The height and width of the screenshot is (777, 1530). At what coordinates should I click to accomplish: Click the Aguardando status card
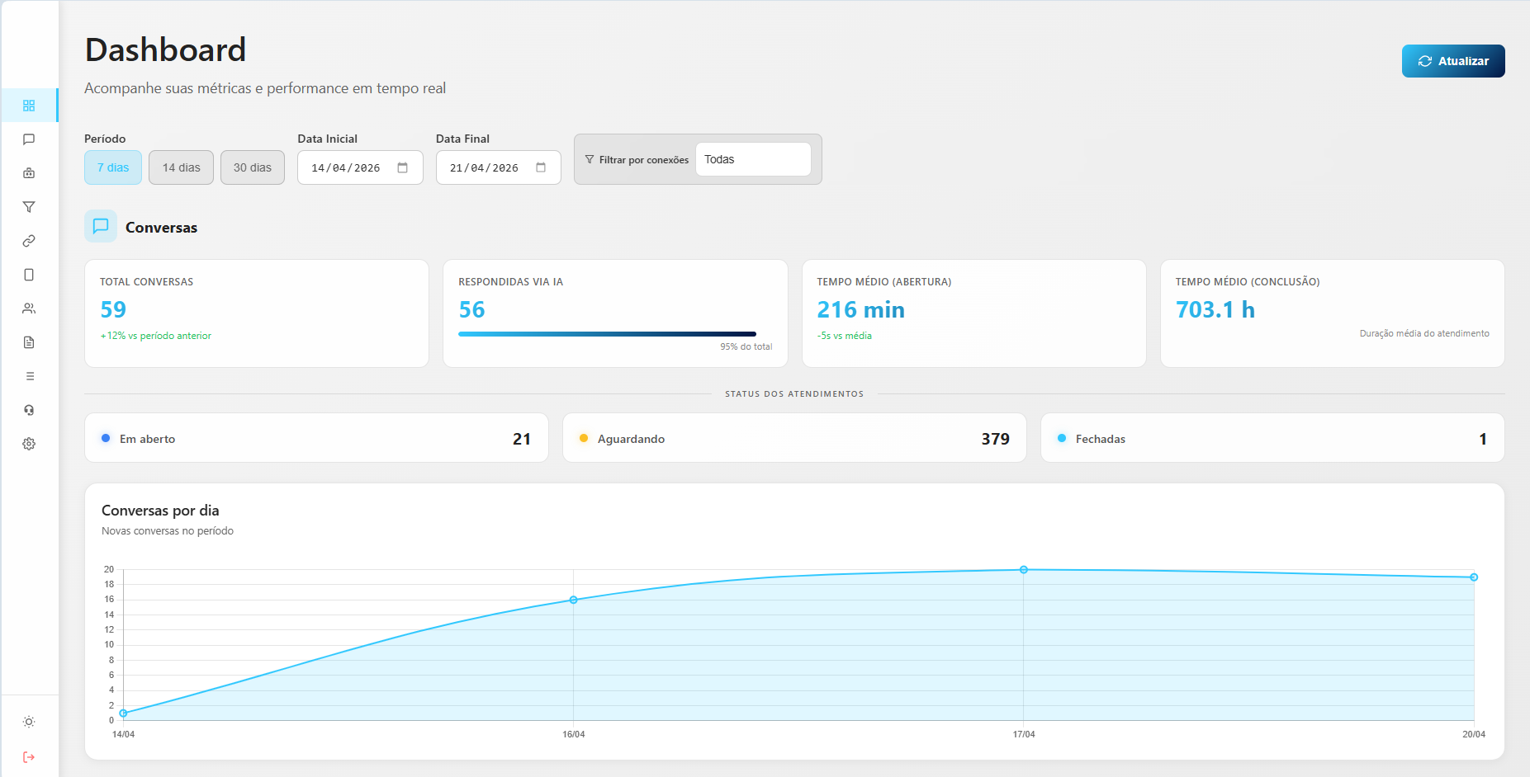coord(794,438)
